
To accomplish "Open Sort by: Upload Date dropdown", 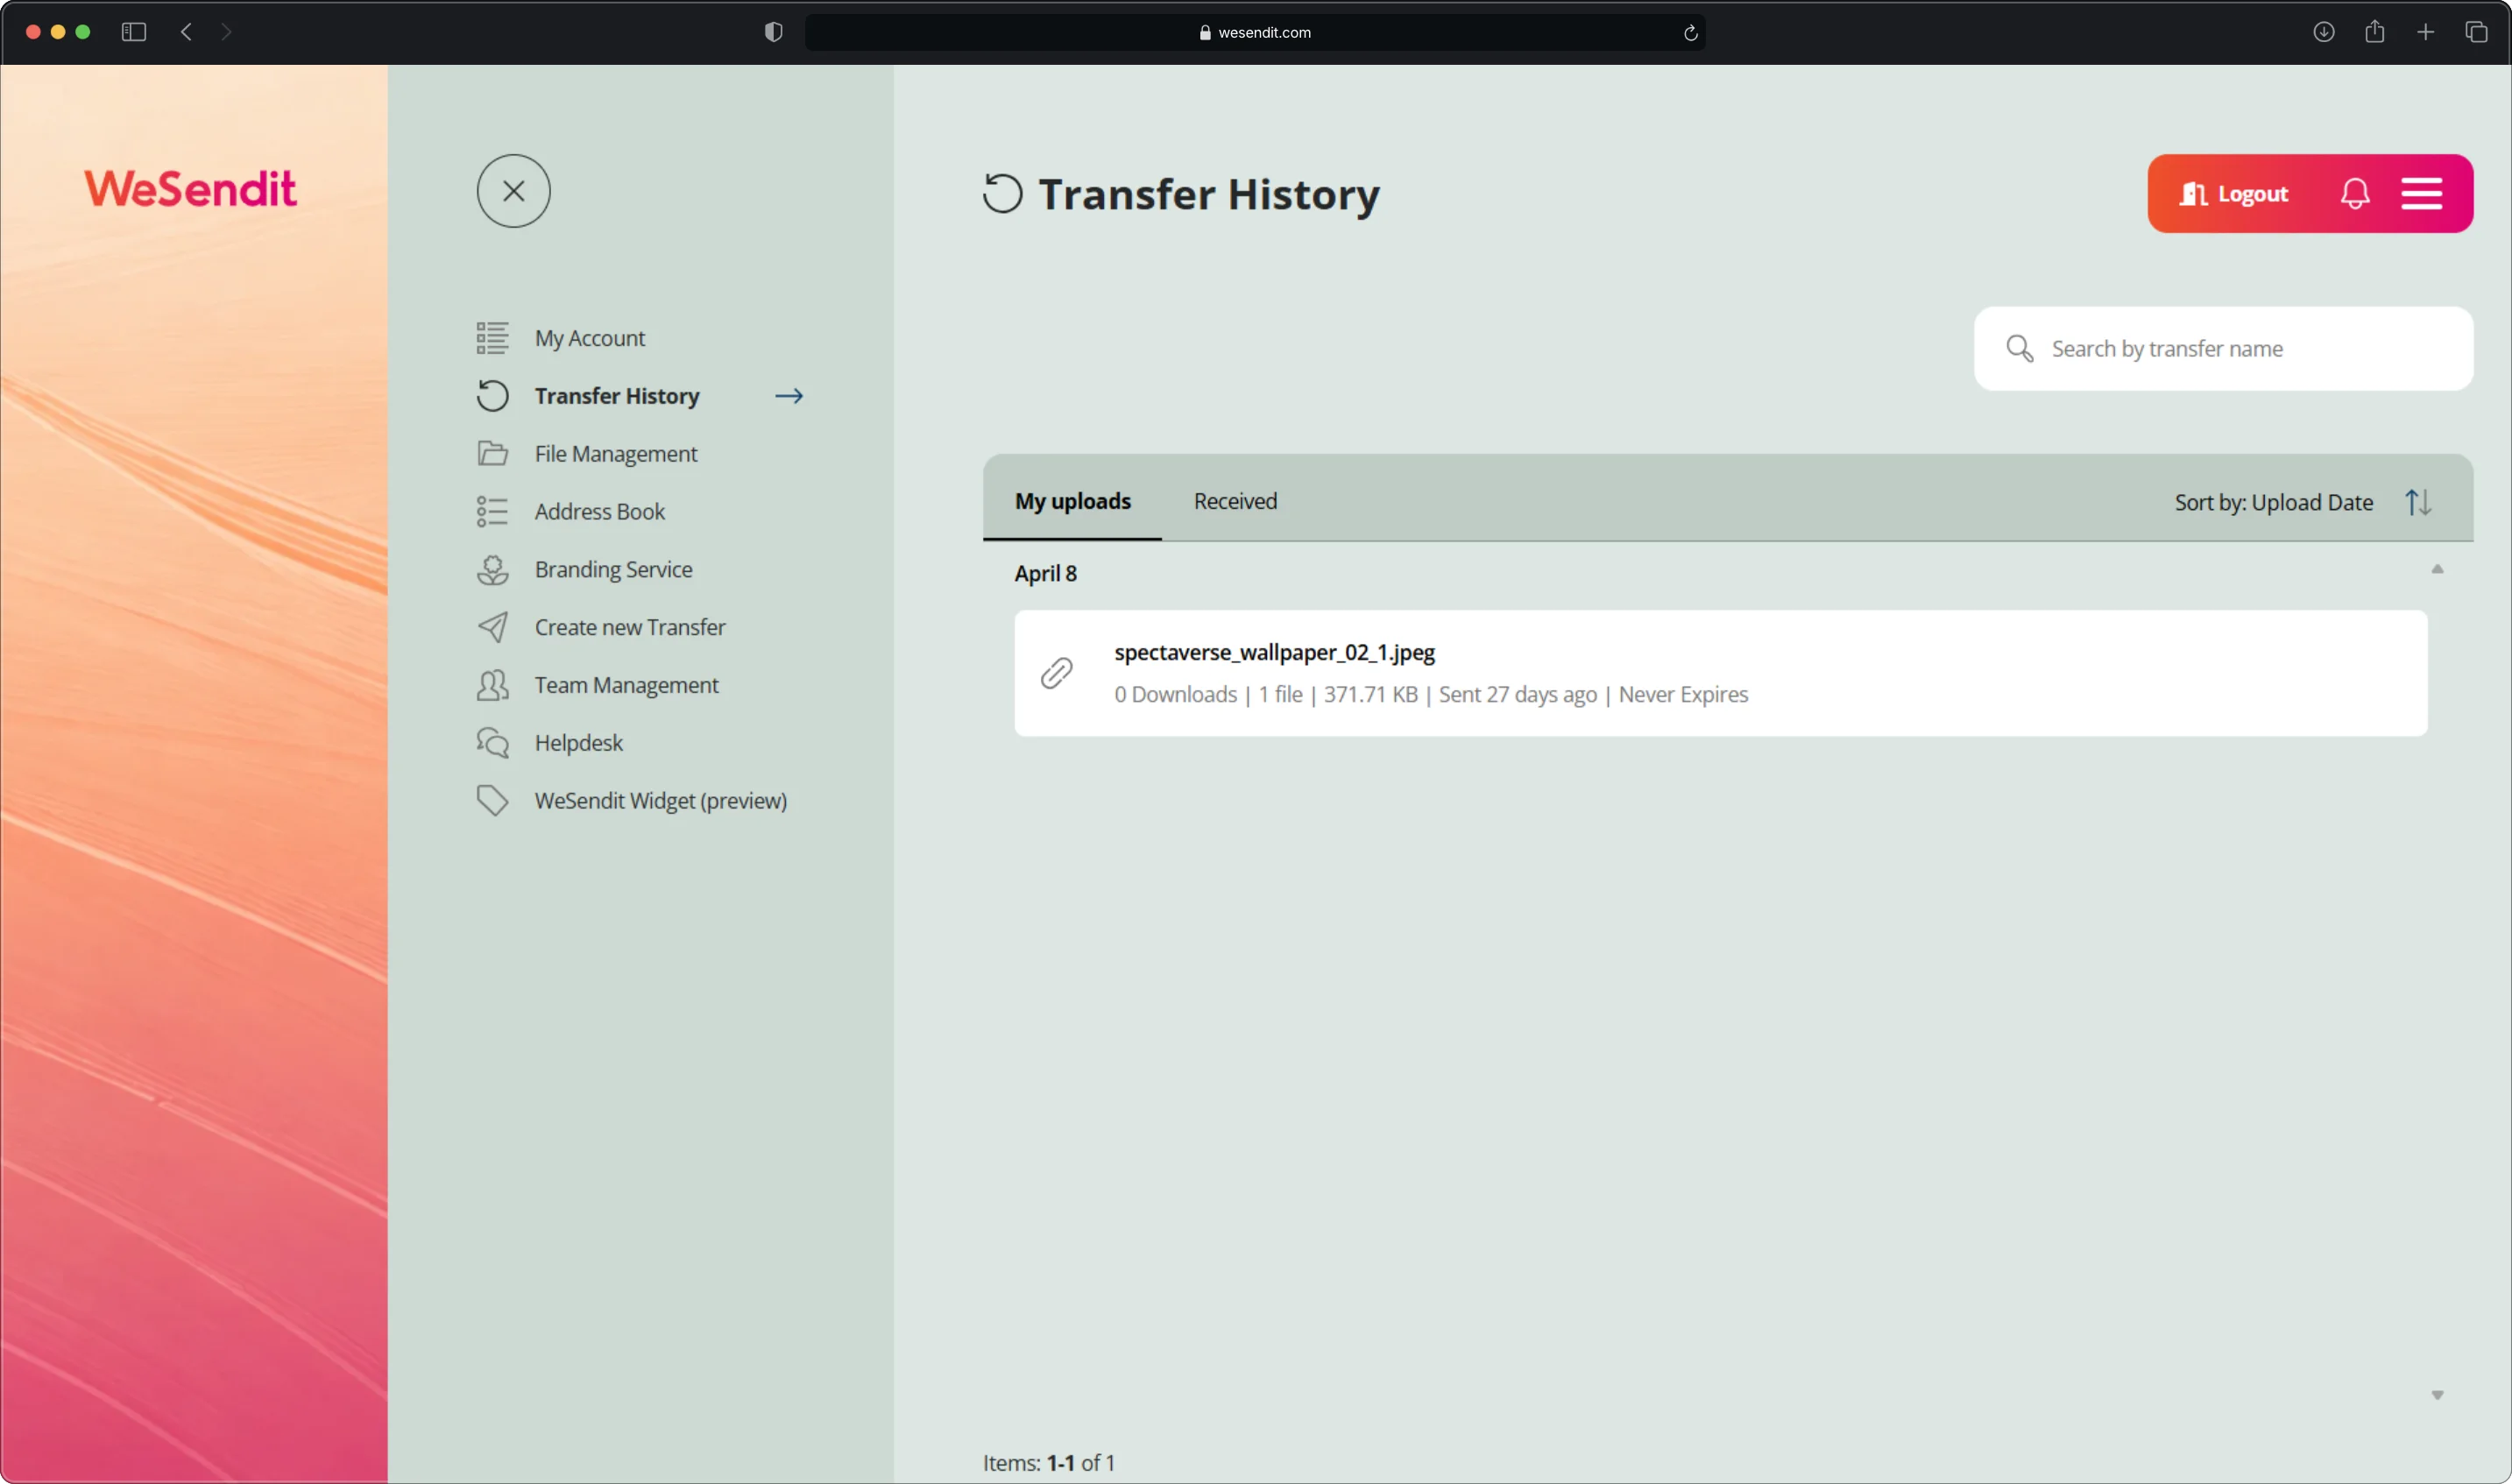I will 2274,503.
